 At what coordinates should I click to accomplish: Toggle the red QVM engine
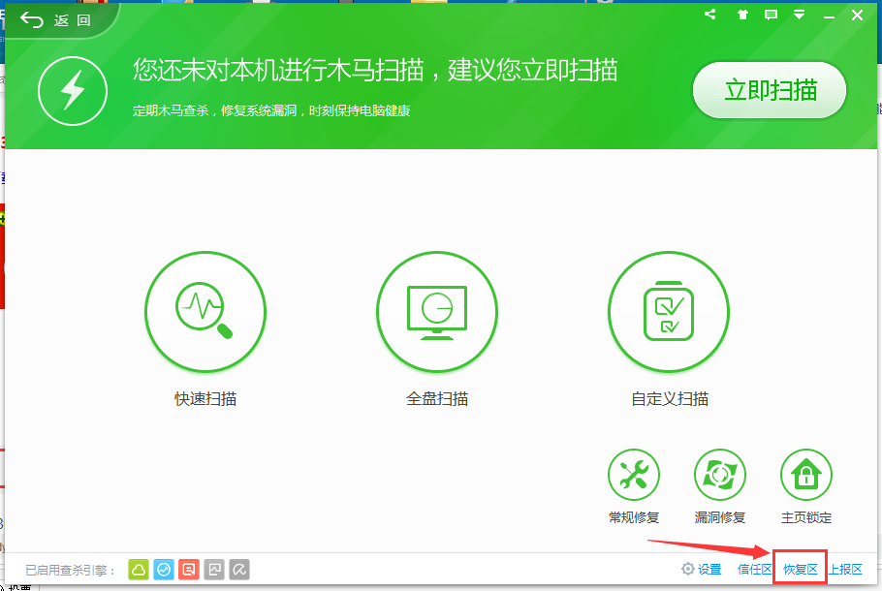coord(189,570)
